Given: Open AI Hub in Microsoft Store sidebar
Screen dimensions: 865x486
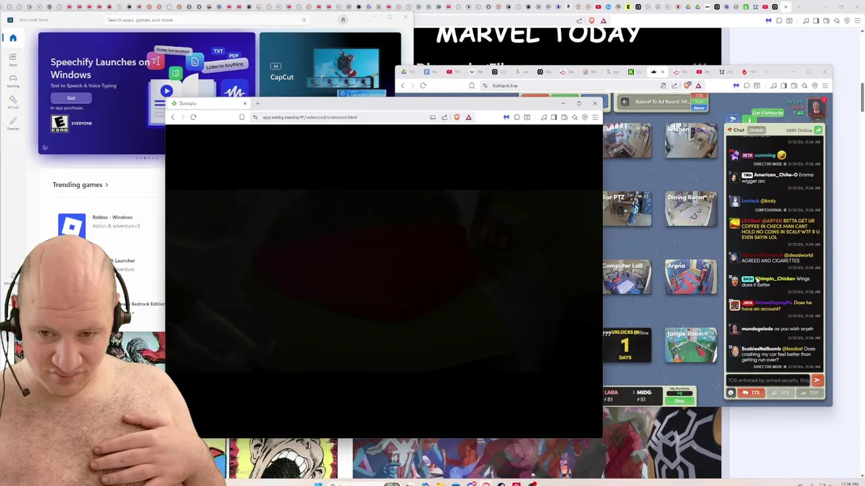Looking at the screenshot, I should [x=13, y=101].
